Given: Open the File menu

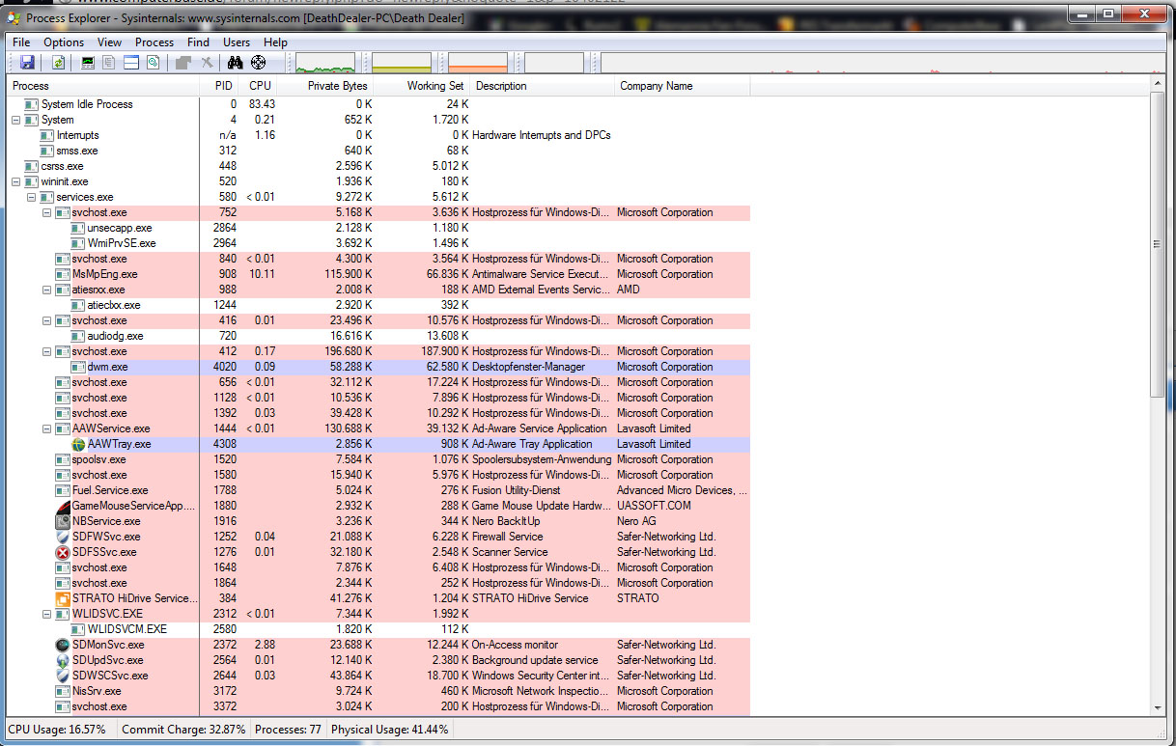Looking at the screenshot, I should coord(21,42).
